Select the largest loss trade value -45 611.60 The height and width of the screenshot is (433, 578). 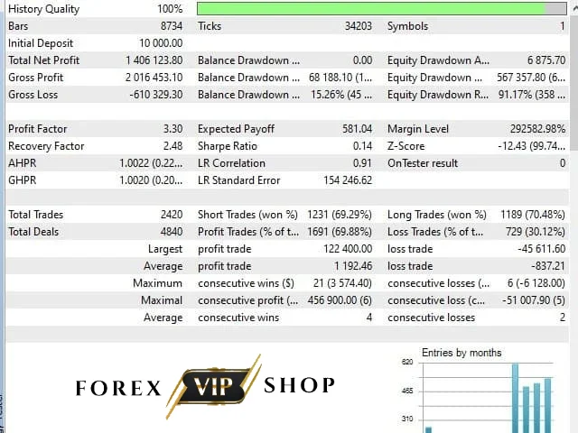[x=542, y=249]
